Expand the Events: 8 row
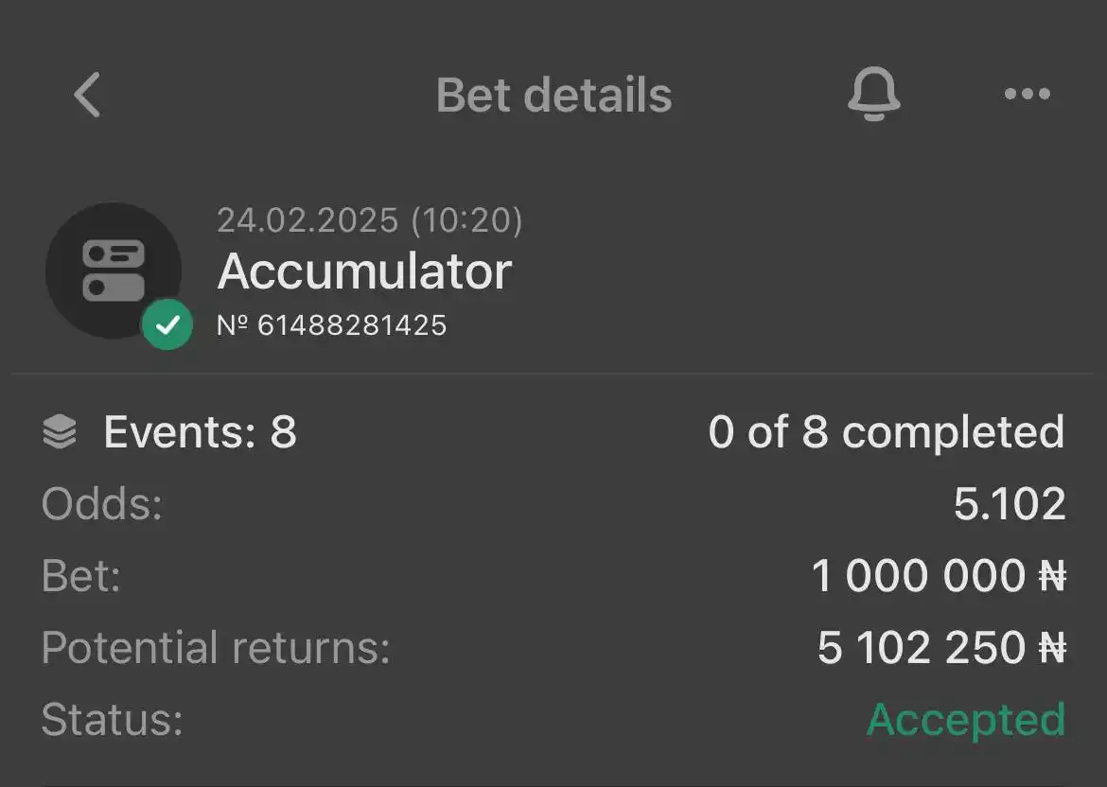Image resolution: width=1107 pixels, height=787 pixels. 553,432
